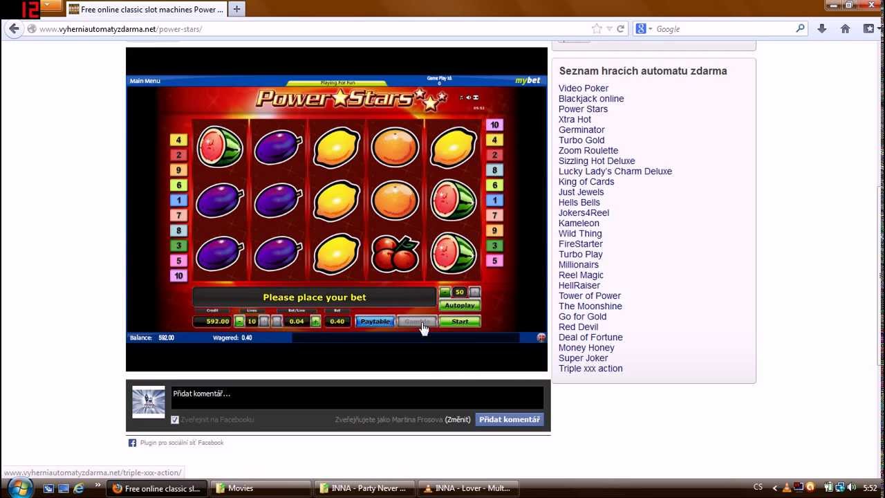Bookmark this page with the star icon
The height and width of the screenshot is (498, 885).
[x=597, y=29]
